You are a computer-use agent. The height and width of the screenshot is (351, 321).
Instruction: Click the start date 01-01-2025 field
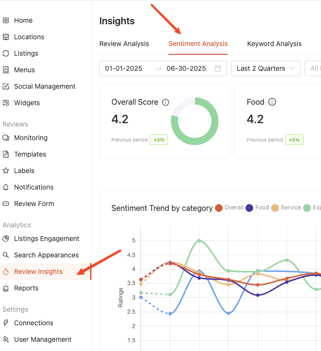click(x=123, y=68)
